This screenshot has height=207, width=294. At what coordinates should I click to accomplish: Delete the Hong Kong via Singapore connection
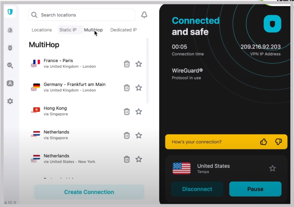pos(127,112)
